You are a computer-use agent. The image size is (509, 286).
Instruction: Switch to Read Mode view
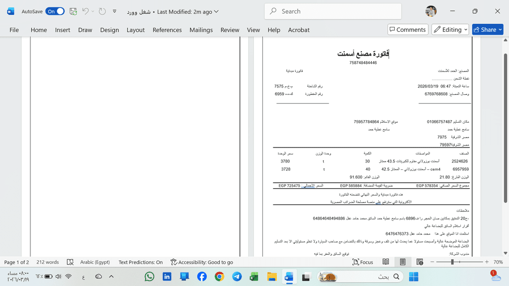386,262
